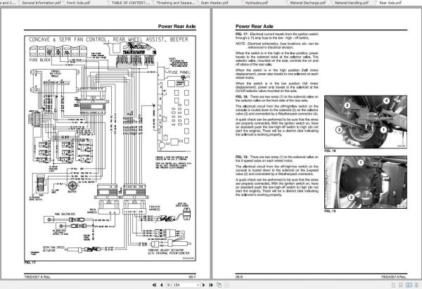Switch to continuous page view
422x289 pixels.
coord(401,285)
